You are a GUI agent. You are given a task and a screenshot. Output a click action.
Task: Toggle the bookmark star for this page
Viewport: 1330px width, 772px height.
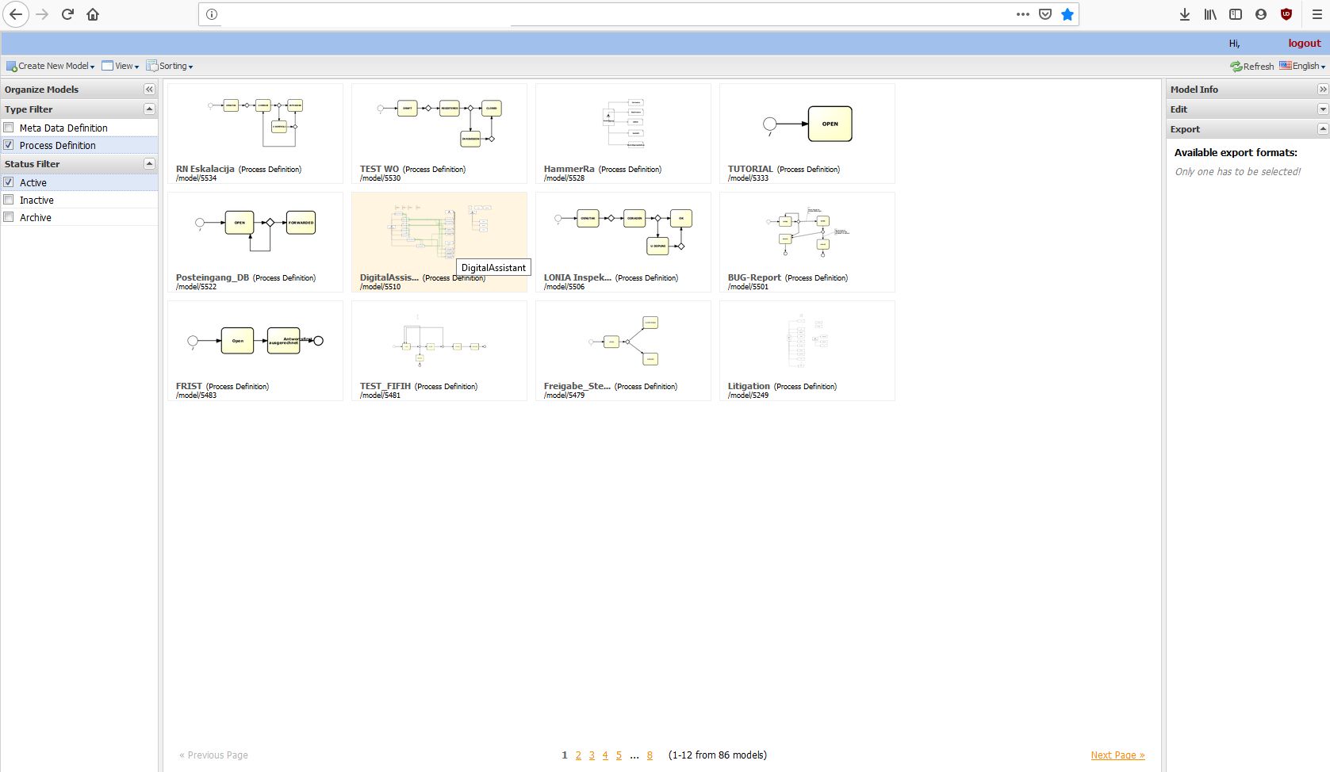click(x=1067, y=14)
